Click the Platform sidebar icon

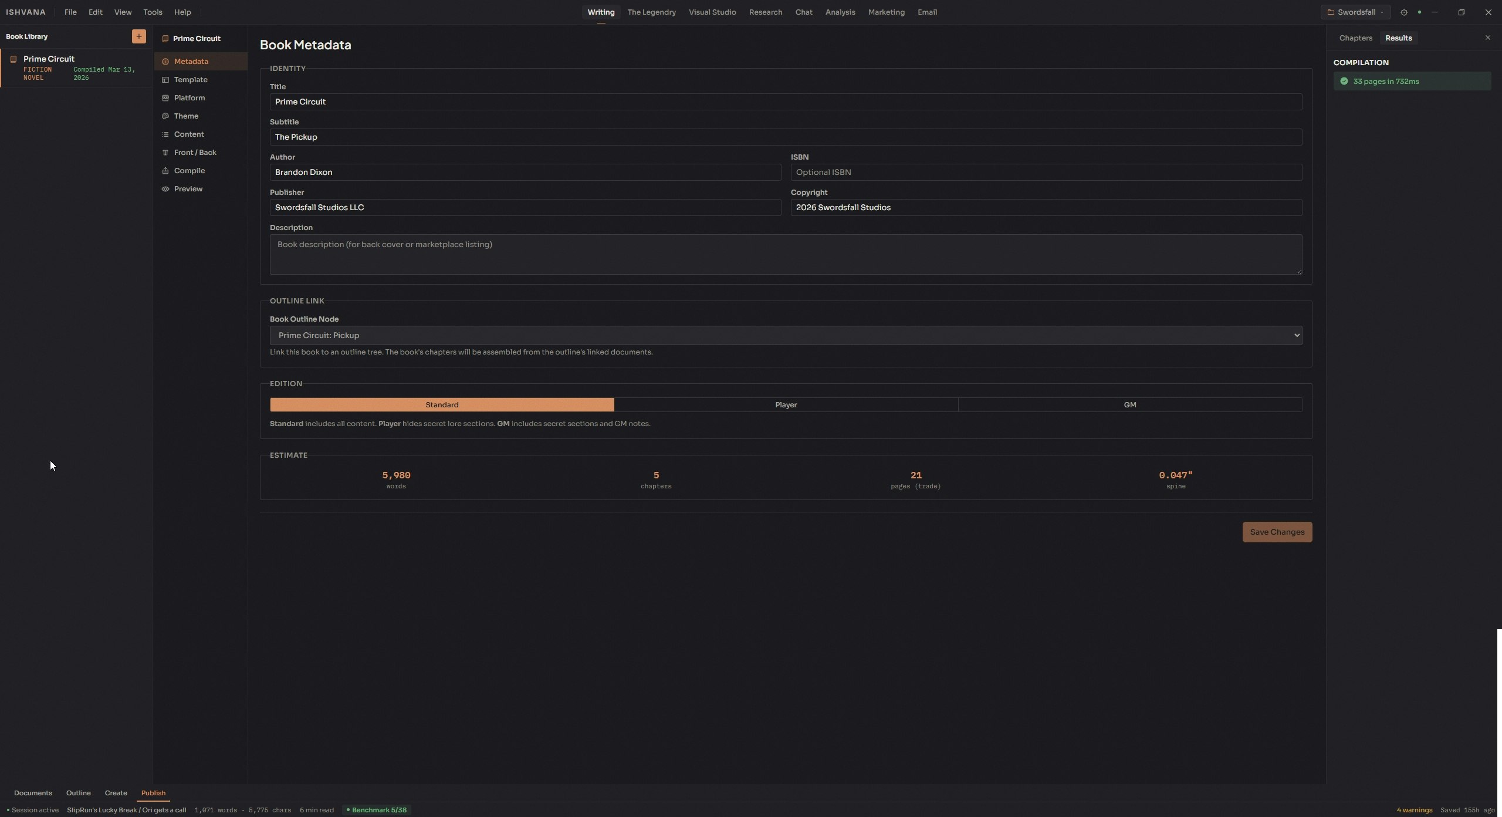pos(165,98)
